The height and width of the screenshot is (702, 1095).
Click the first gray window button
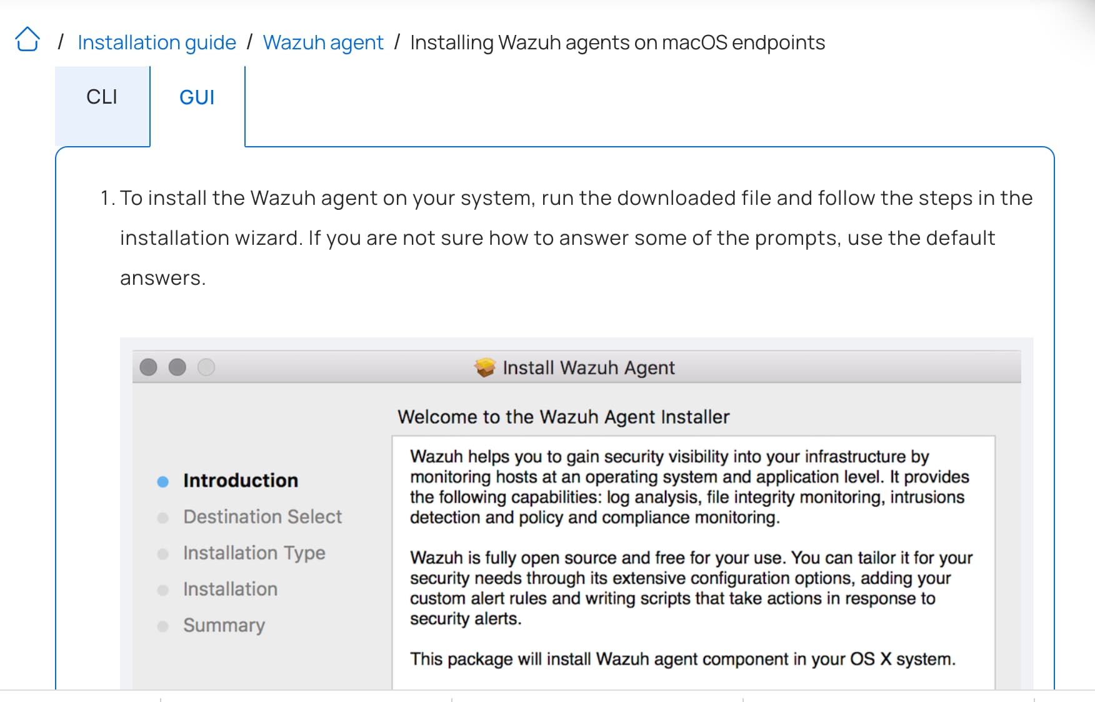point(148,367)
